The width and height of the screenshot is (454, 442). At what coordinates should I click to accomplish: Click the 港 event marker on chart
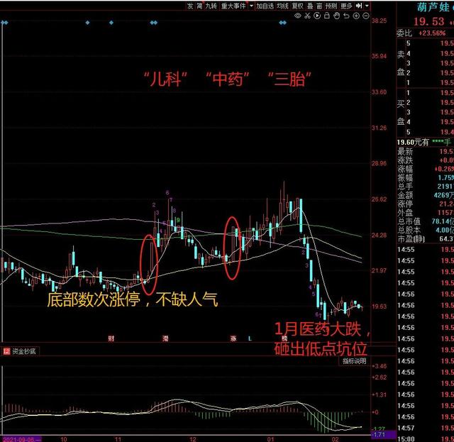click(x=165, y=338)
